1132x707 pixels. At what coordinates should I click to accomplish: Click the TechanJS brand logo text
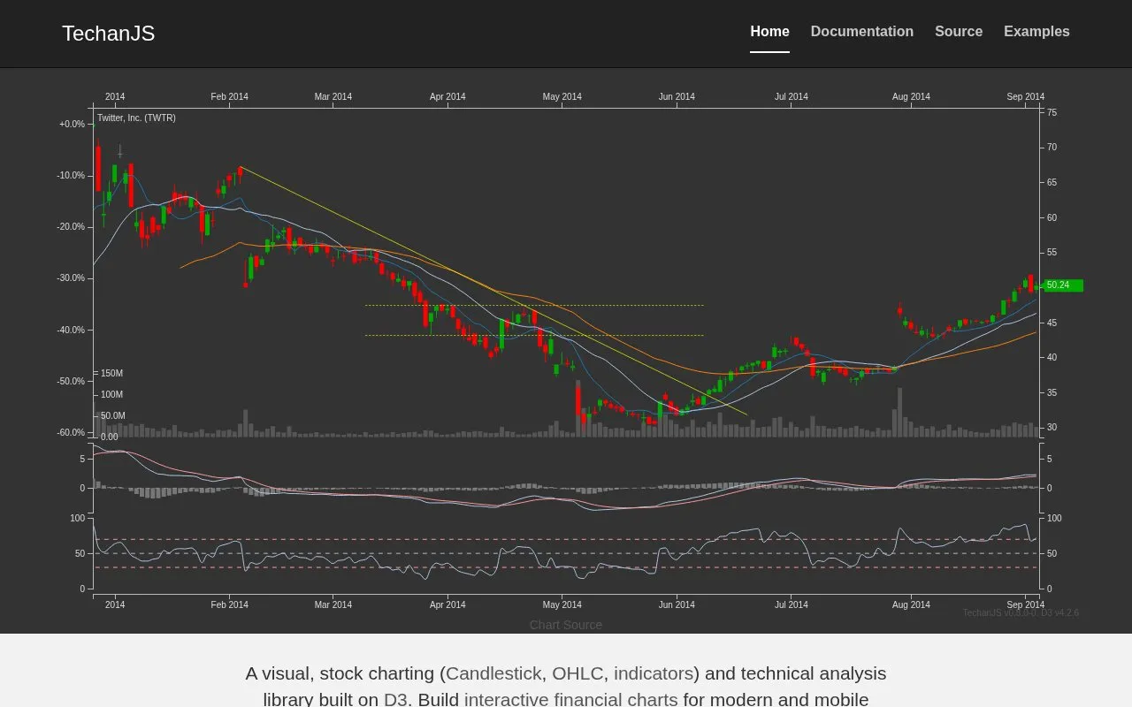[x=108, y=34]
